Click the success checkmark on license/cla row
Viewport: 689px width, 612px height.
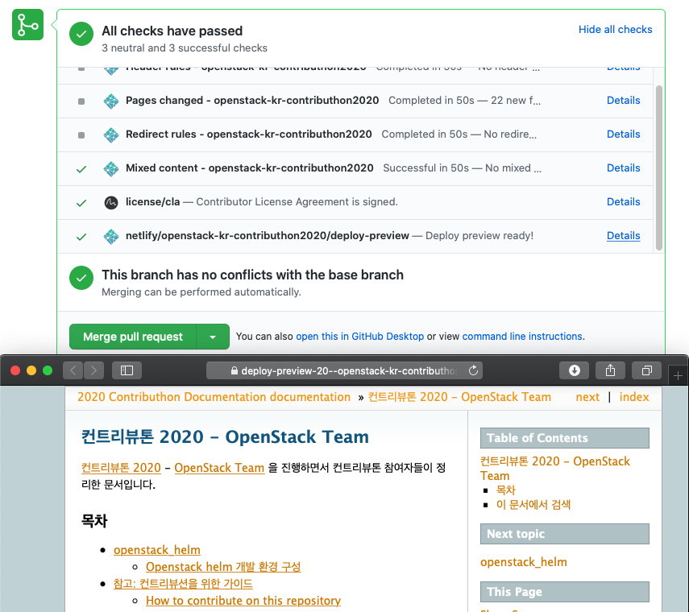(x=81, y=203)
